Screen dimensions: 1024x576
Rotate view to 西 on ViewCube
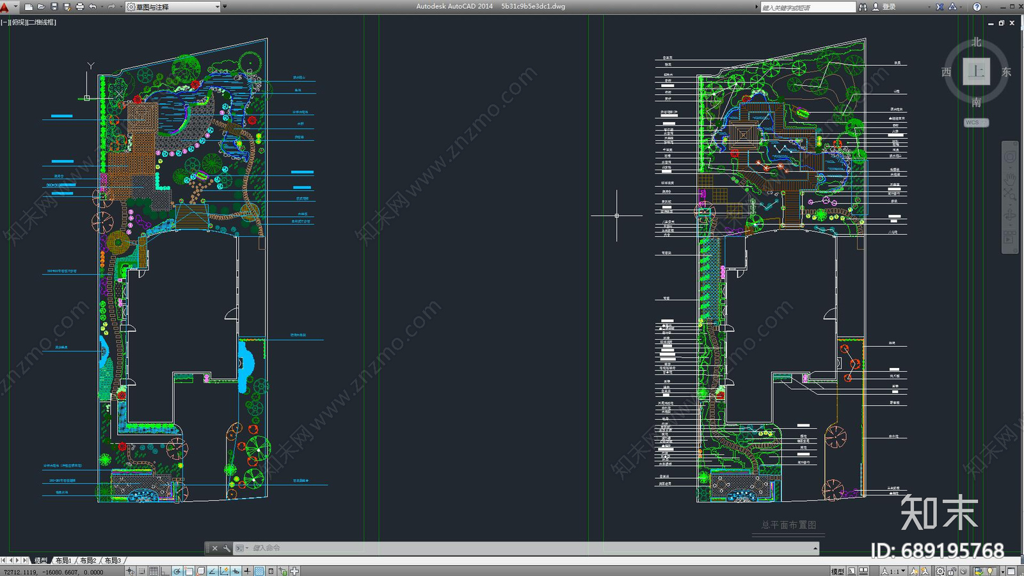point(947,72)
